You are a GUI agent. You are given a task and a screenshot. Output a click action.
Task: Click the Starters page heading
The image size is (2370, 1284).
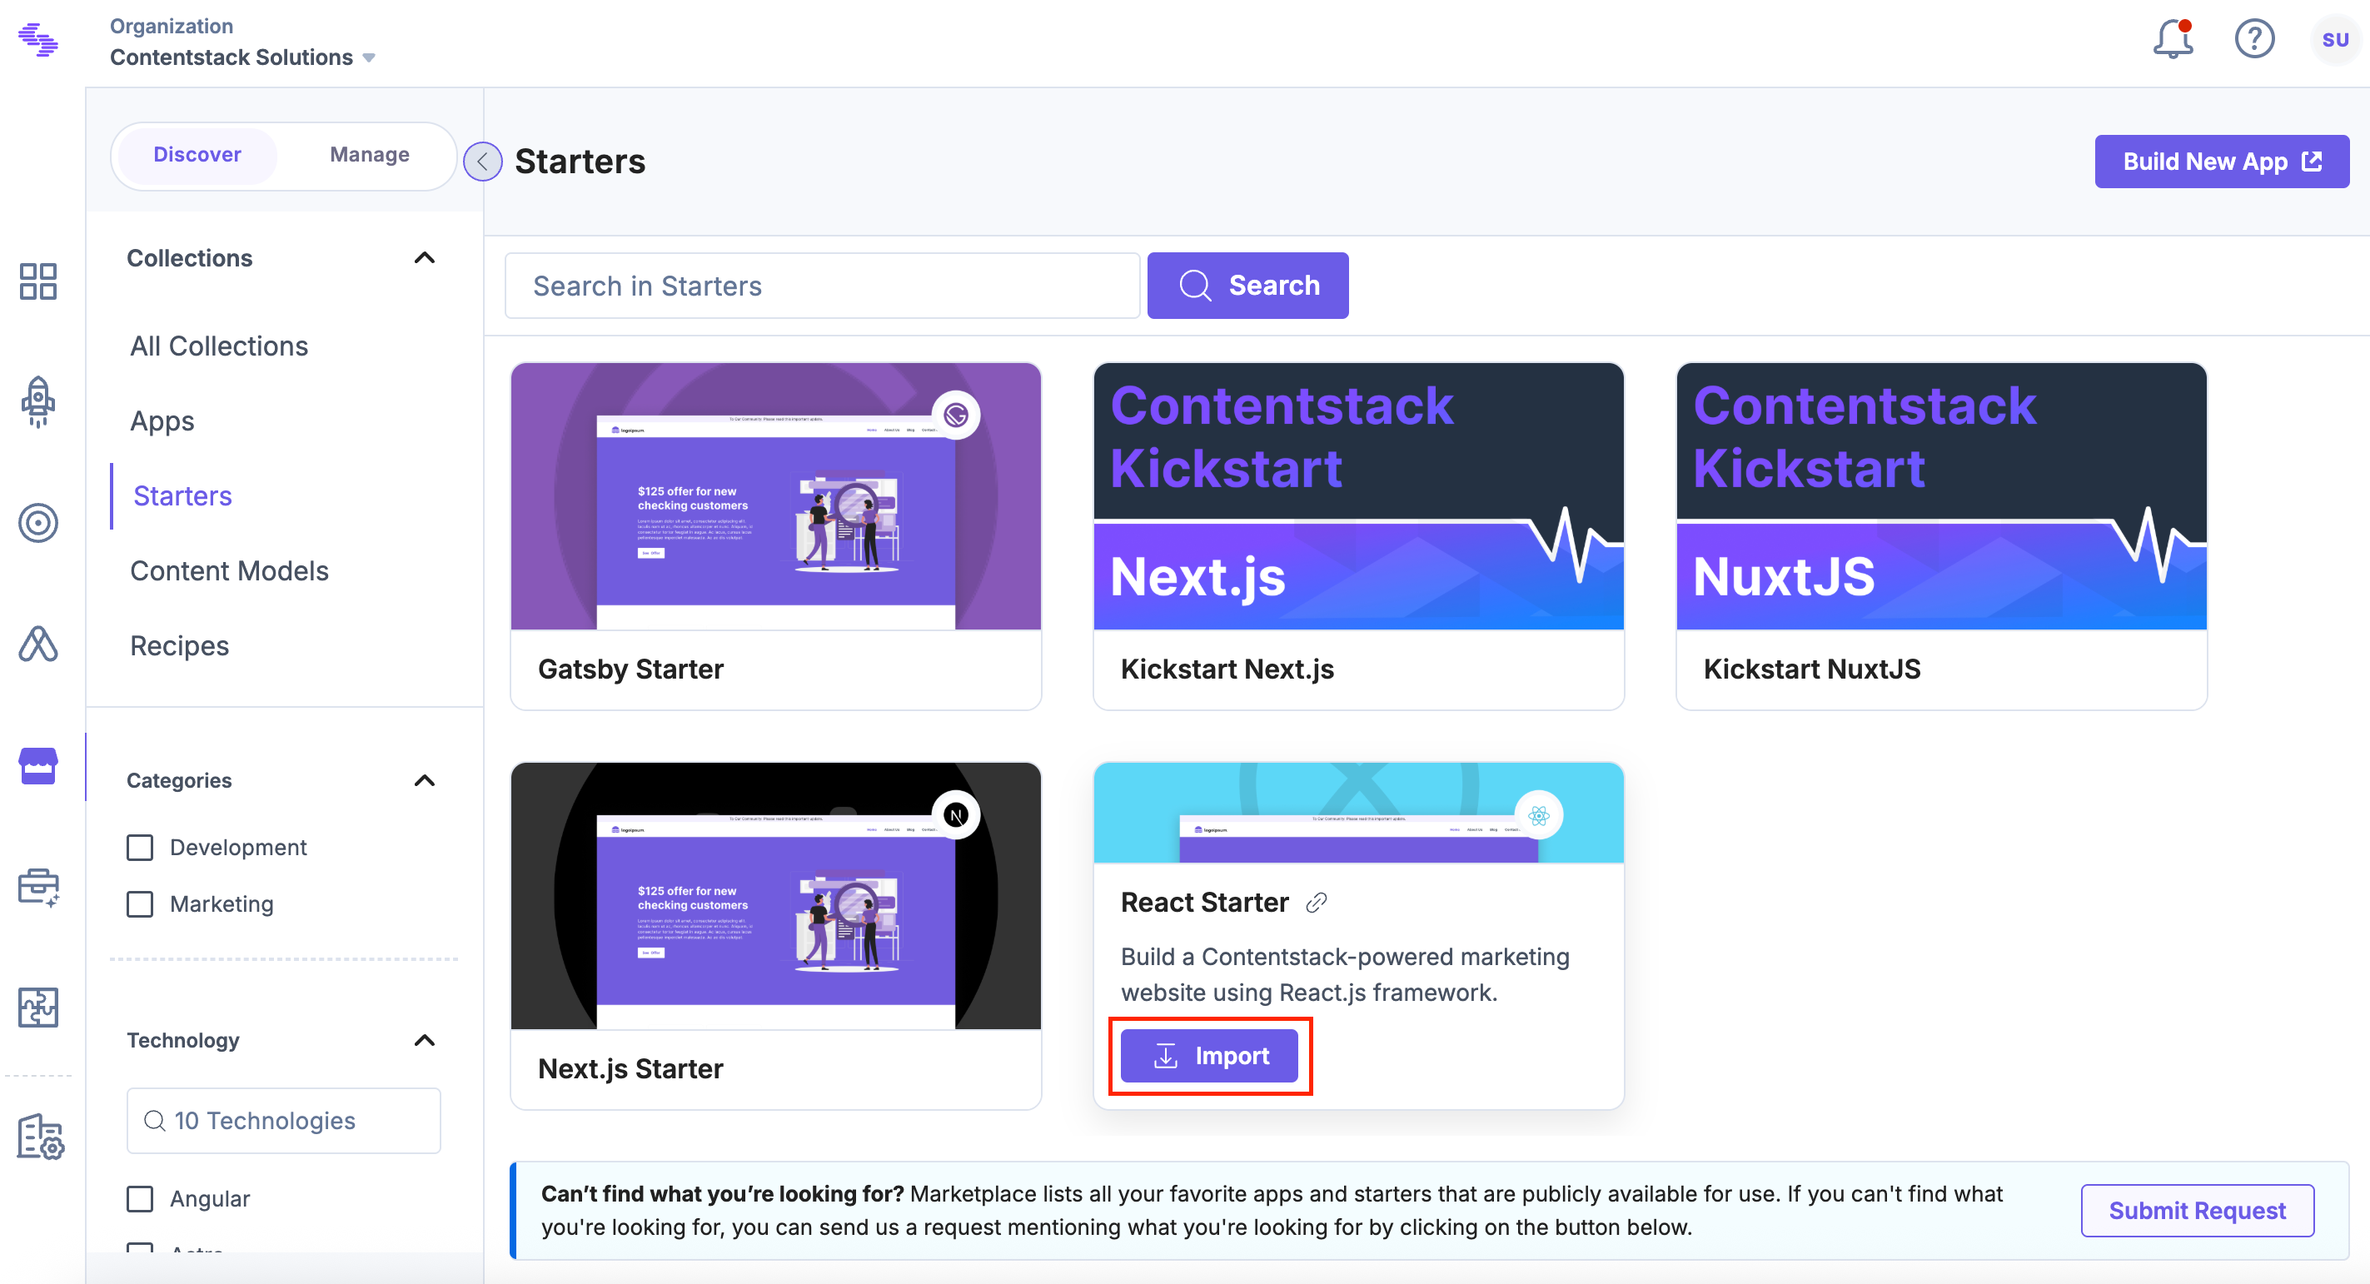click(580, 162)
